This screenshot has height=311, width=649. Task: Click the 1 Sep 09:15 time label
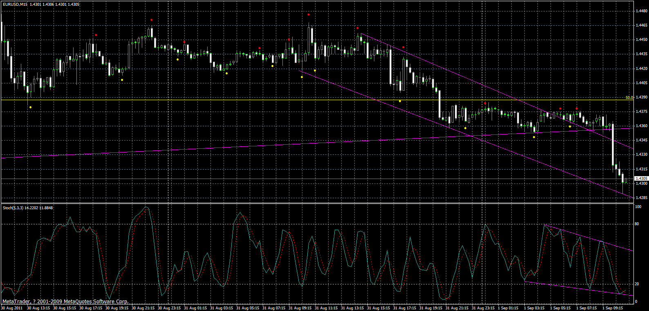(x=613, y=308)
